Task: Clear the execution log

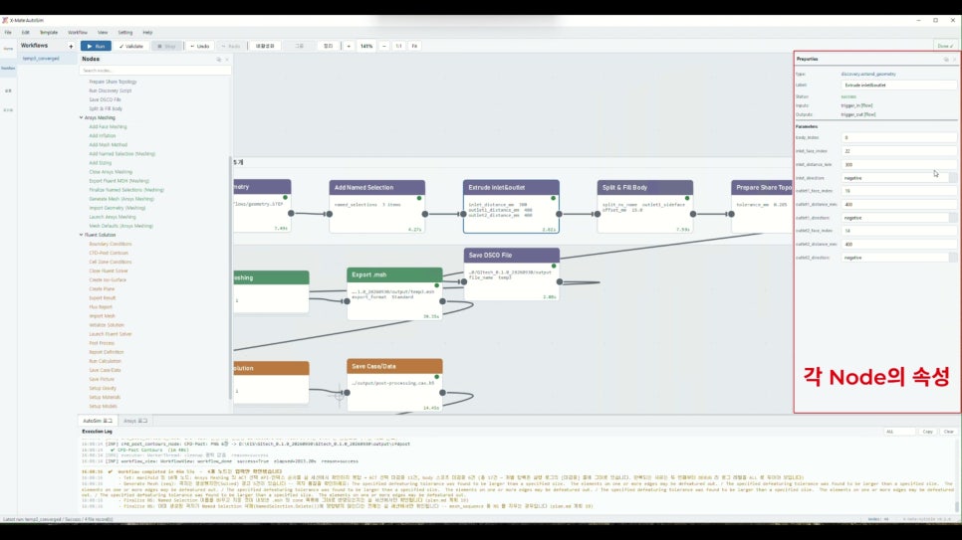Action: (x=948, y=432)
